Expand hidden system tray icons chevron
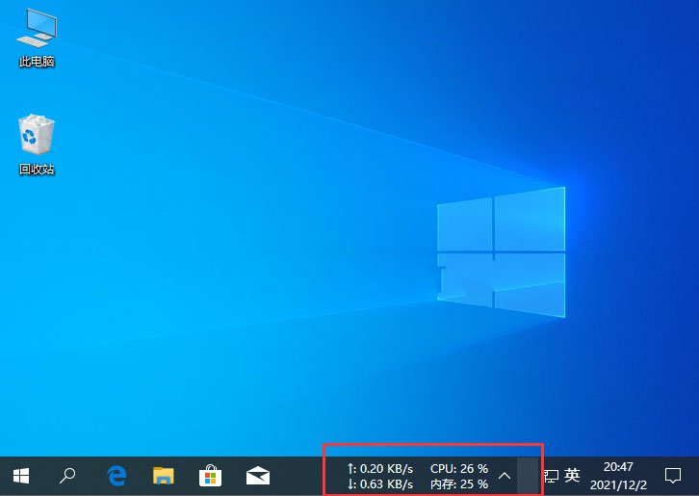 tap(505, 476)
